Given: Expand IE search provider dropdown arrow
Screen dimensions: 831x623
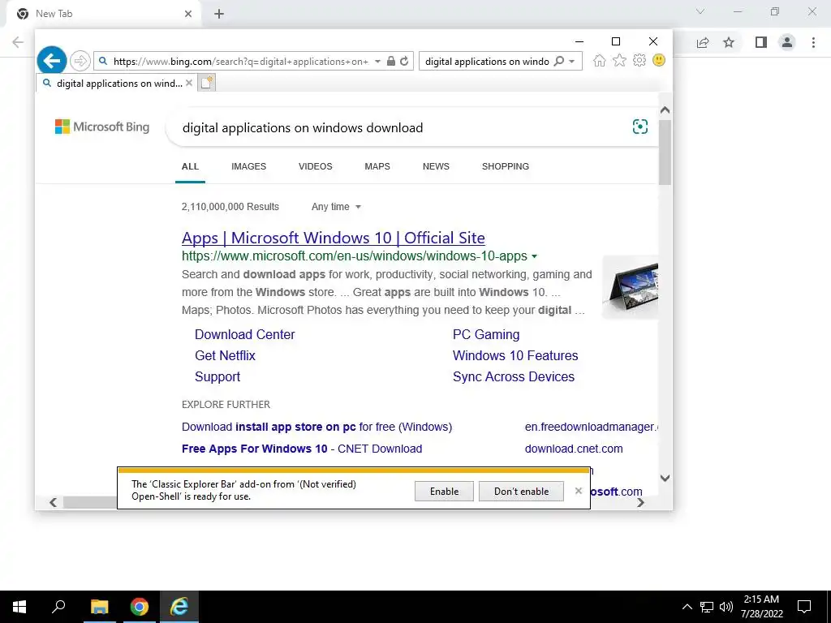Looking at the screenshot, I should (x=572, y=62).
